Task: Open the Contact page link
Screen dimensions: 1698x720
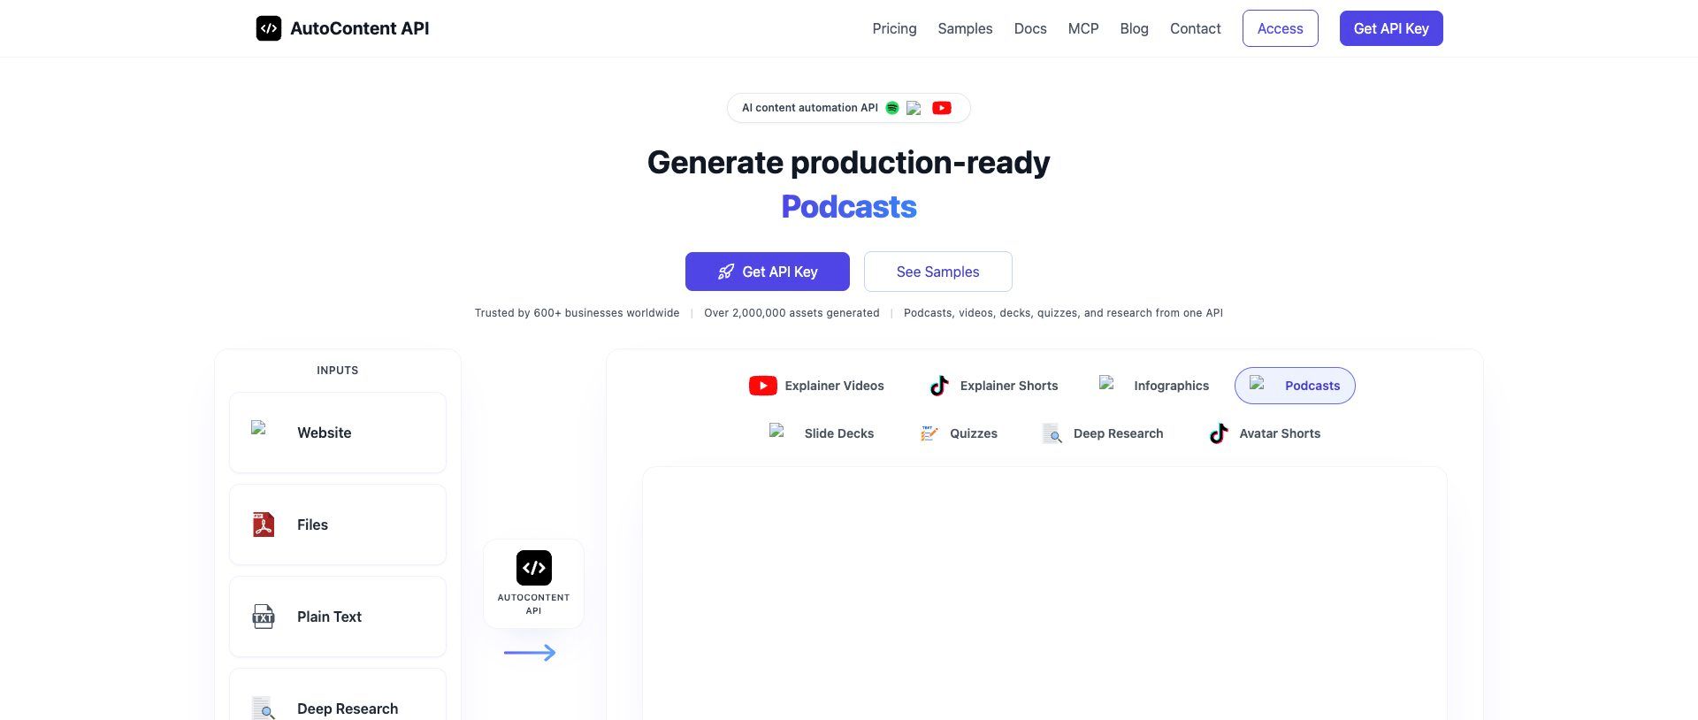Action: point(1195,28)
